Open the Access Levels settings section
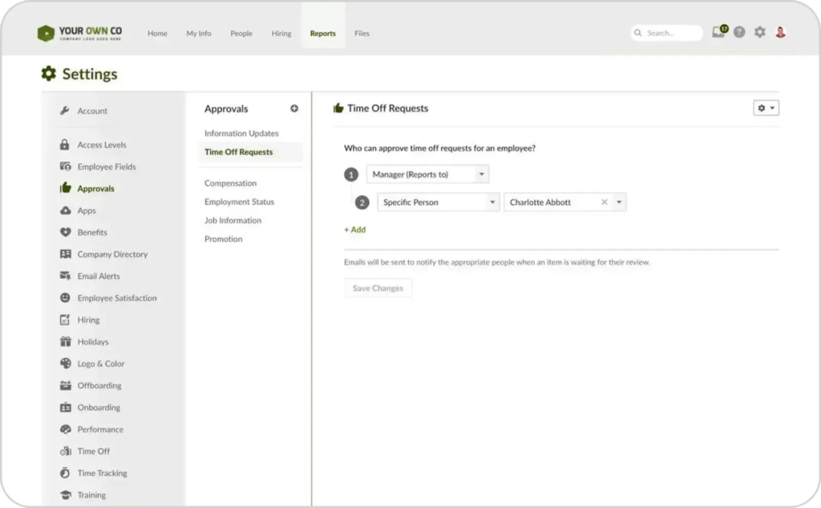Image resolution: width=821 pixels, height=508 pixels. [101, 145]
